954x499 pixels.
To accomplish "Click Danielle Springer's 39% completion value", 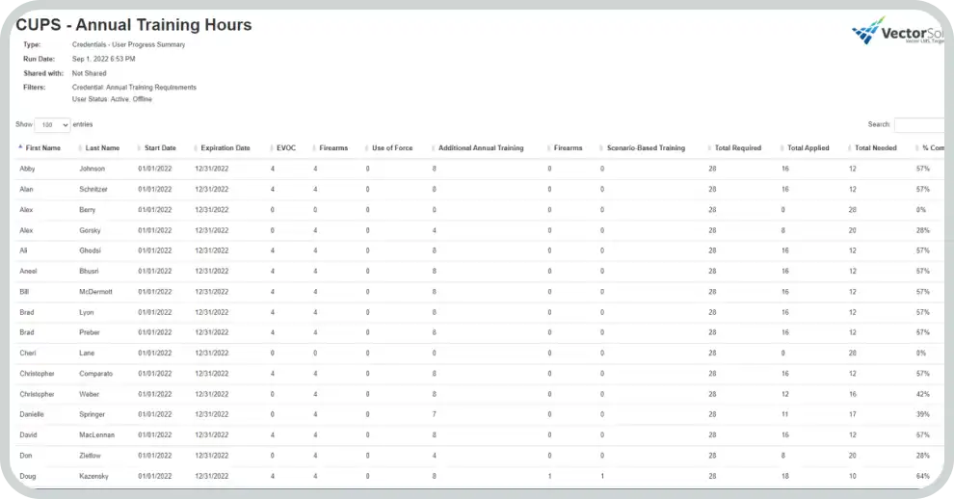I will coord(922,414).
